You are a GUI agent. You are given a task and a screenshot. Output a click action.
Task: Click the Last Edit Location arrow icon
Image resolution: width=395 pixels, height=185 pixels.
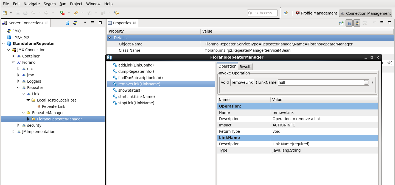click(x=117, y=13)
